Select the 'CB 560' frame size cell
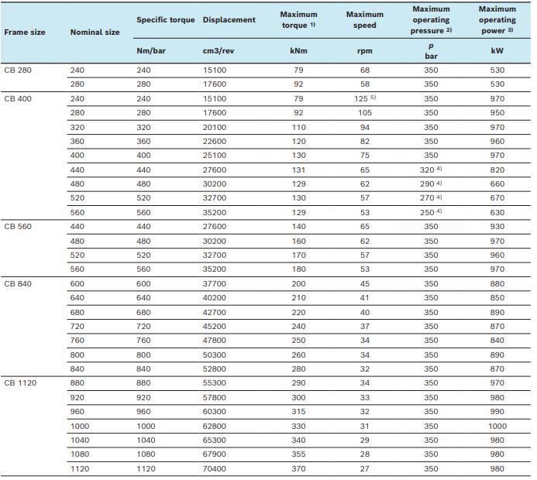537x480 pixels. point(18,227)
